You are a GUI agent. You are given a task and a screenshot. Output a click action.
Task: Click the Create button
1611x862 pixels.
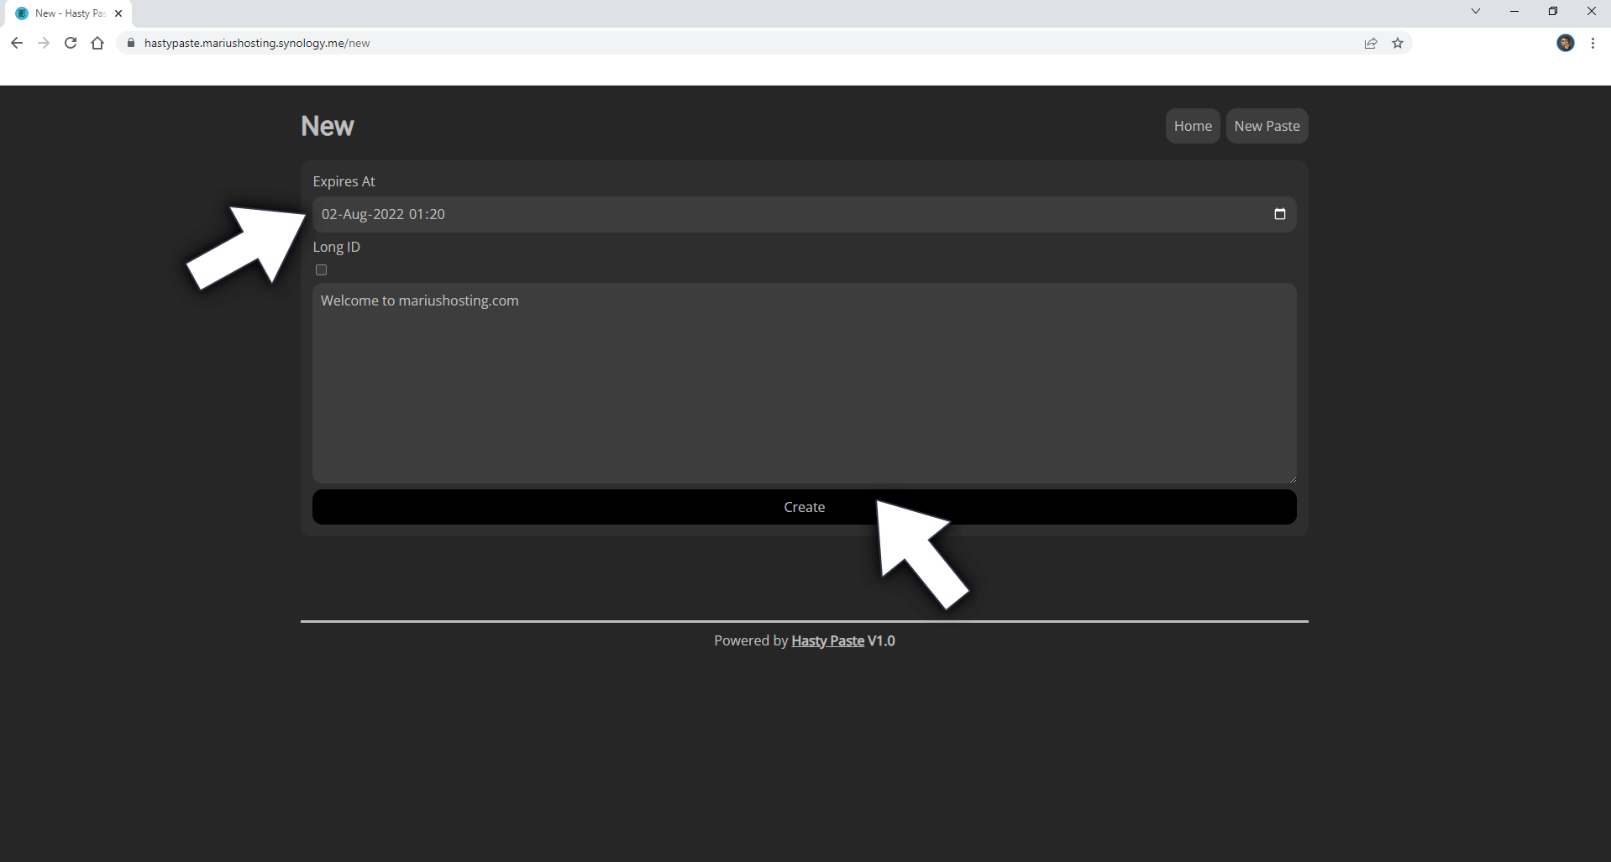pos(804,506)
